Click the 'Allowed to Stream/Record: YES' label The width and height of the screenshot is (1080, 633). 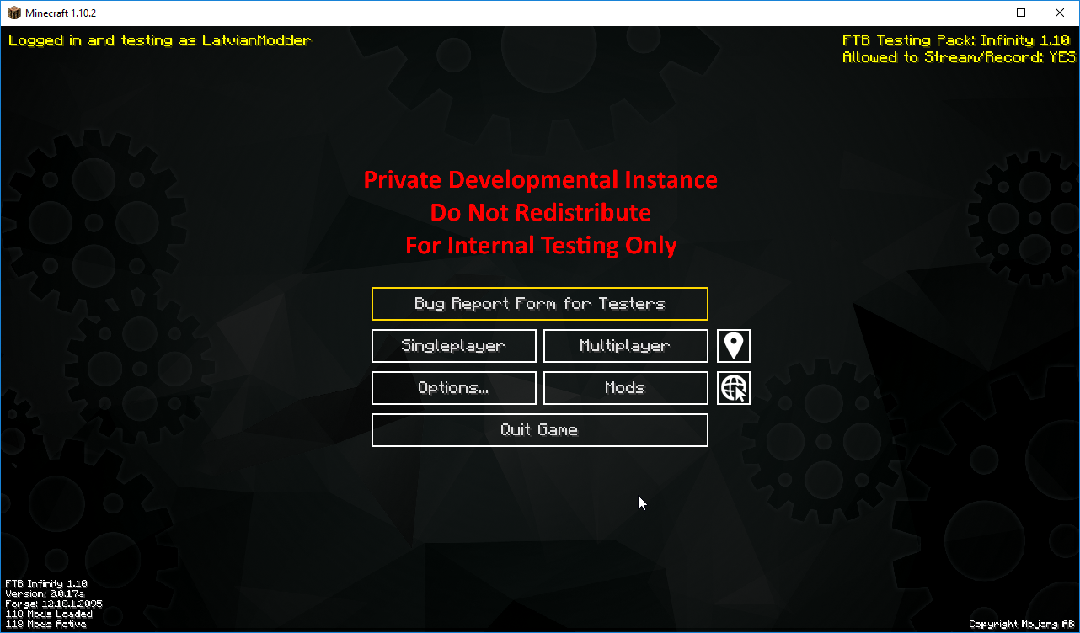[959, 57]
